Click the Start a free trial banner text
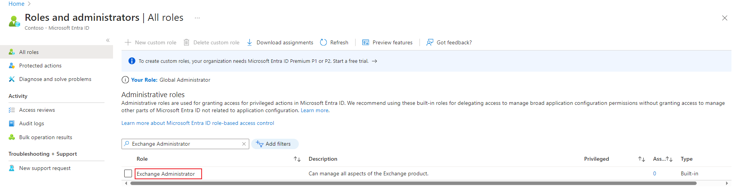The image size is (740, 190). point(351,61)
